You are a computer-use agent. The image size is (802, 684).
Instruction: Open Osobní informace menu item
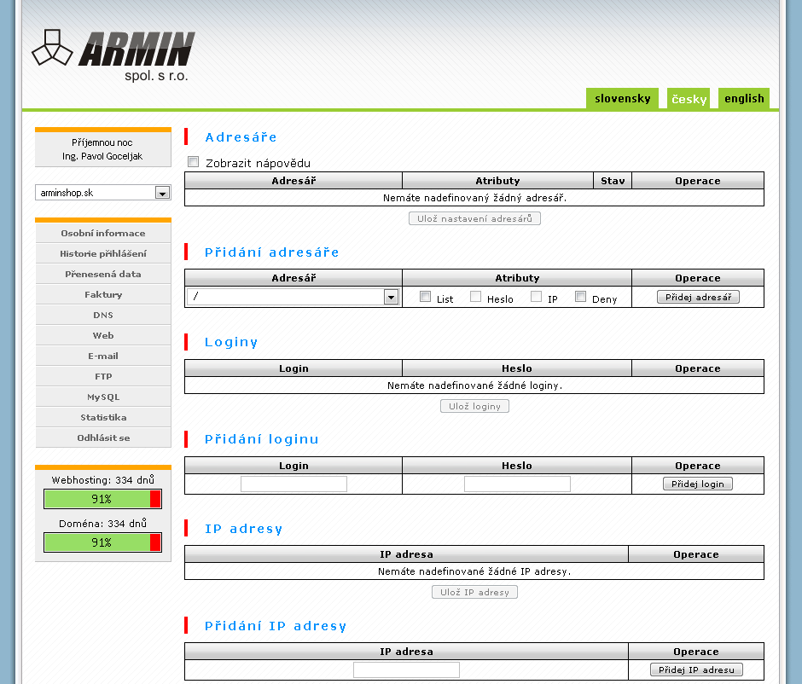pos(103,233)
